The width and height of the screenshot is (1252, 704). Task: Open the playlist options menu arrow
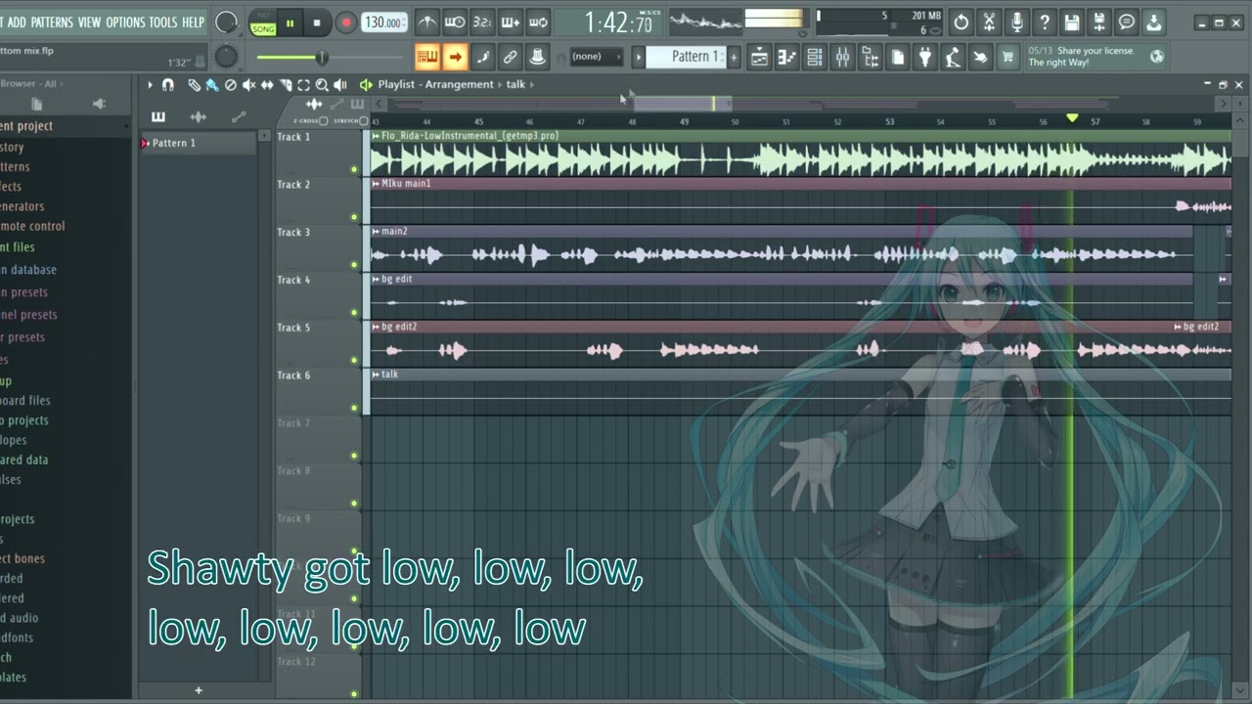(x=150, y=85)
